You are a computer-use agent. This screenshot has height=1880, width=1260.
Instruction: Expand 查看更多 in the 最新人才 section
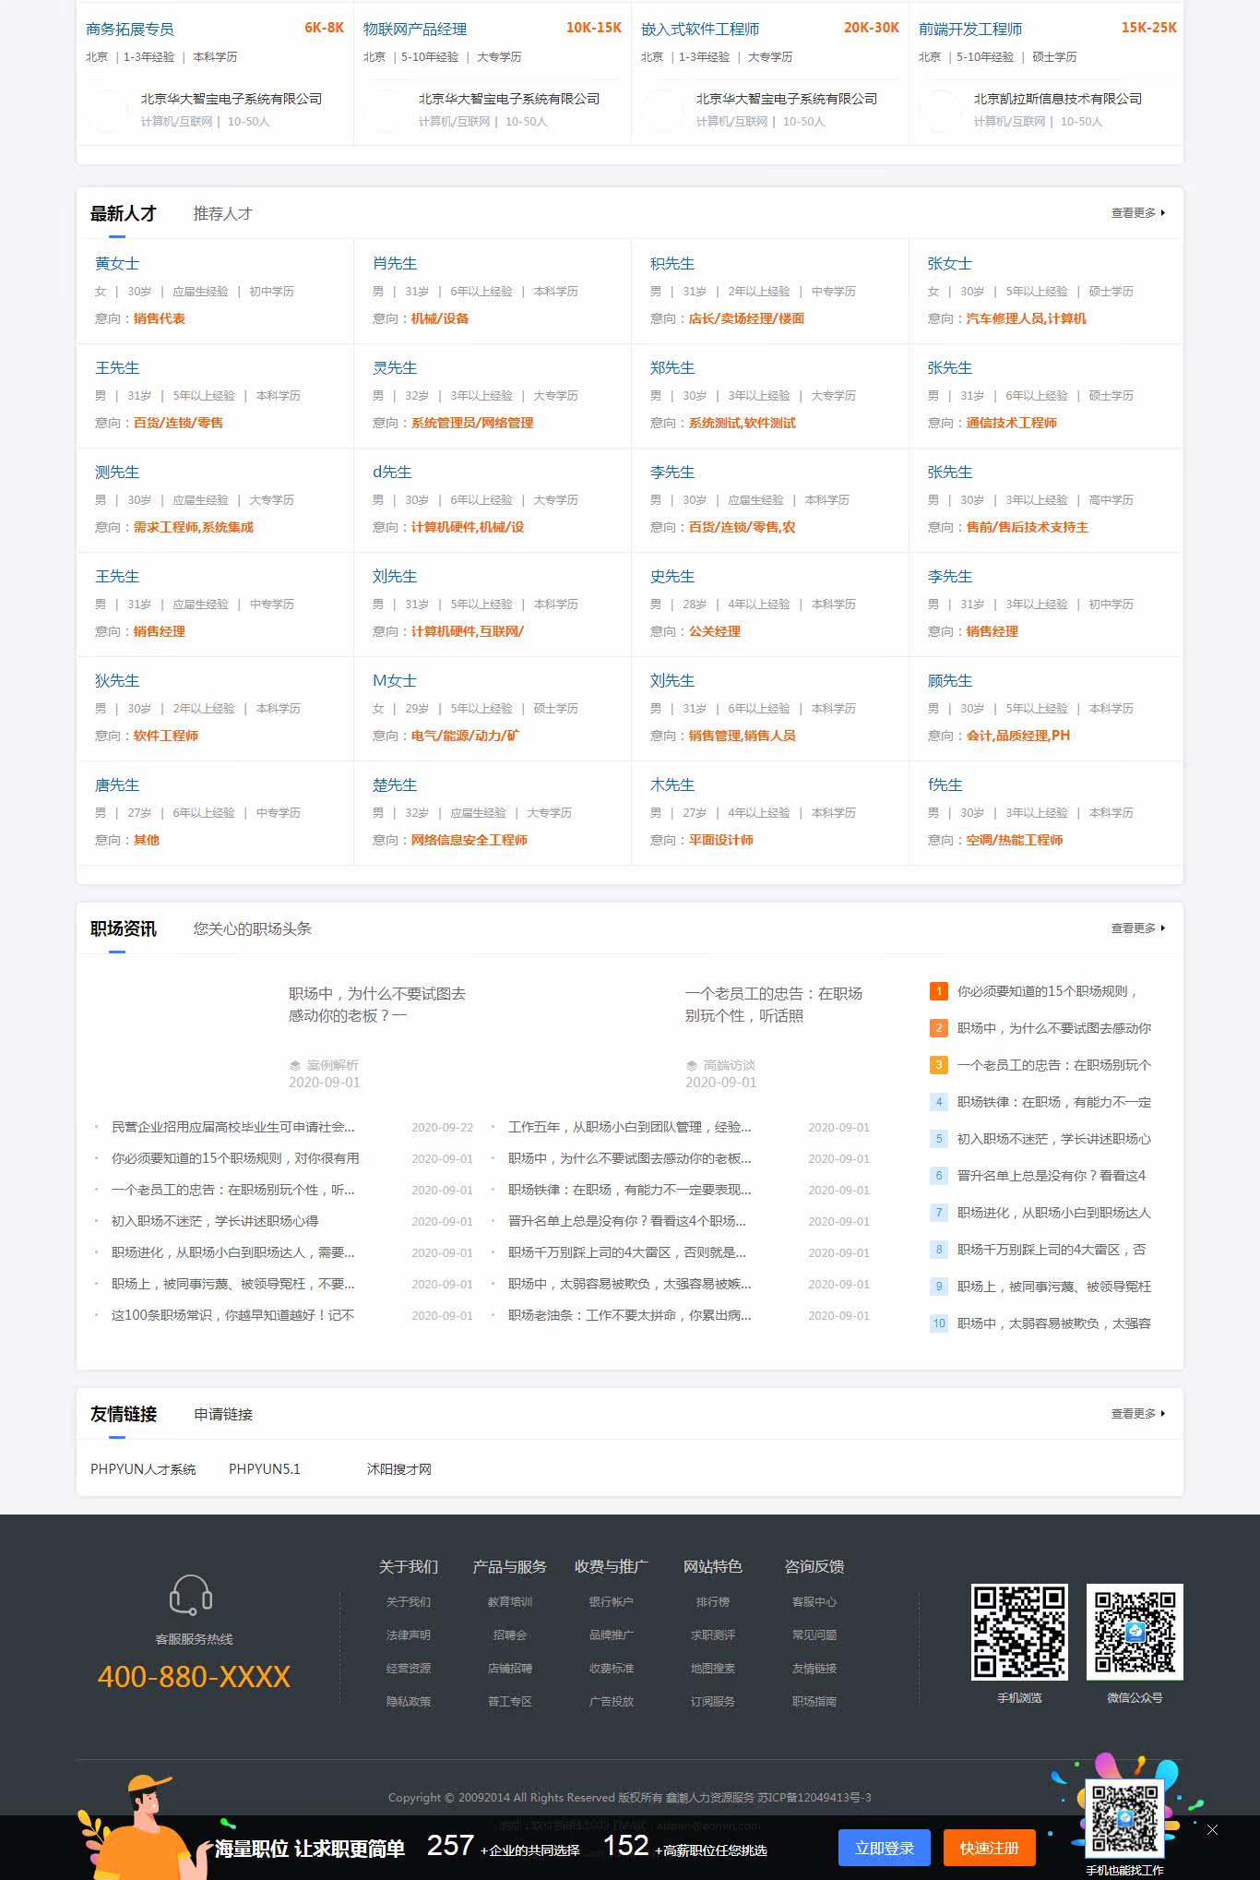(1138, 213)
